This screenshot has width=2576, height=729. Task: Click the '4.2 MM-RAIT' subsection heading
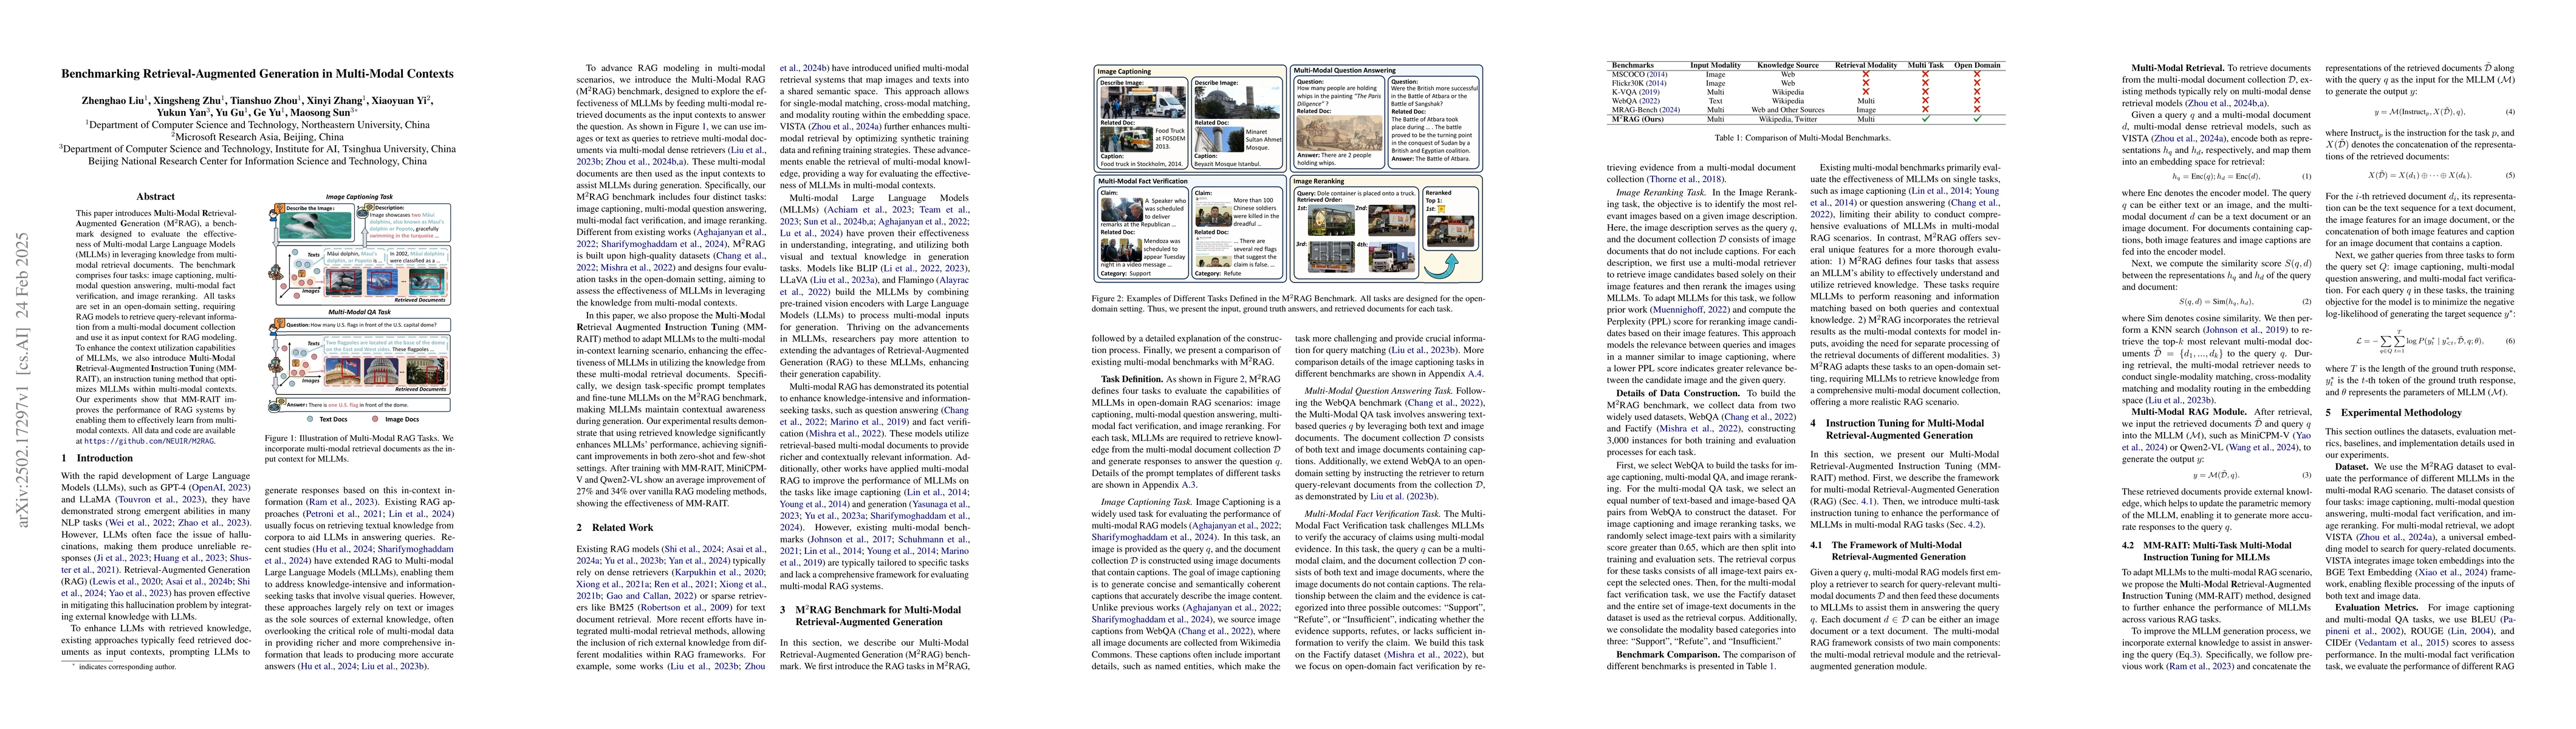click(x=2207, y=551)
